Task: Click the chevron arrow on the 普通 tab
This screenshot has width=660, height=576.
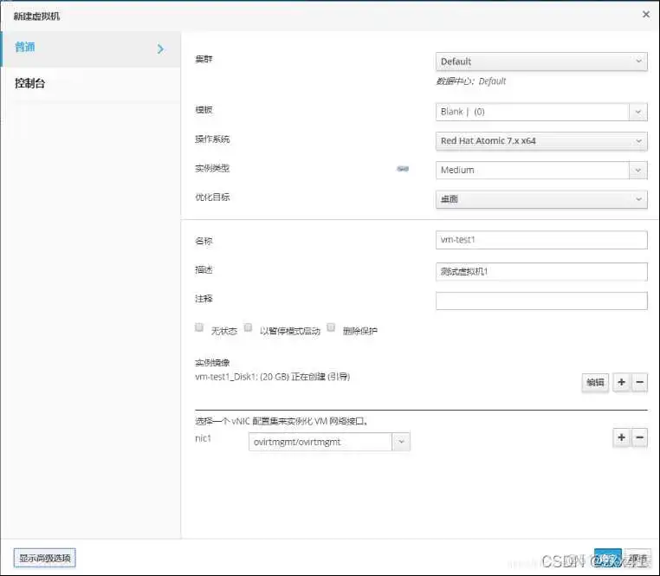Action: click(x=160, y=49)
